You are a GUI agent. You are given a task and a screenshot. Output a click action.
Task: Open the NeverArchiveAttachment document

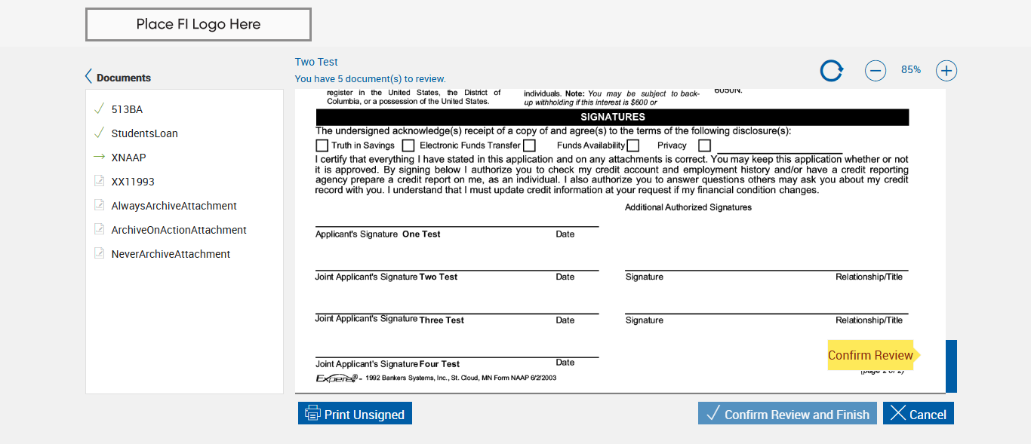tap(171, 254)
